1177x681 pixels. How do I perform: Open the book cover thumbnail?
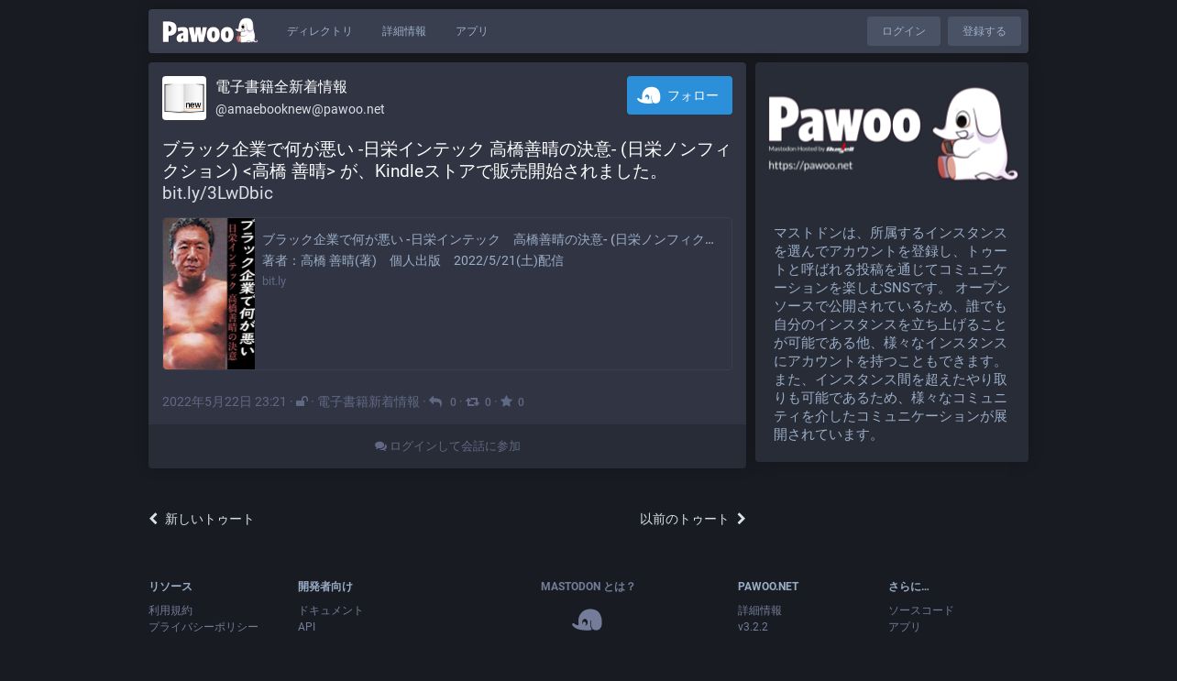[x=209, y=293]
